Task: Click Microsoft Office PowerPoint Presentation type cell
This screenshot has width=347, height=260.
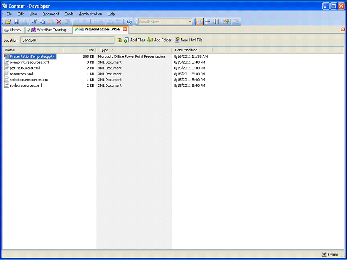Action: [x=131, y=56]
